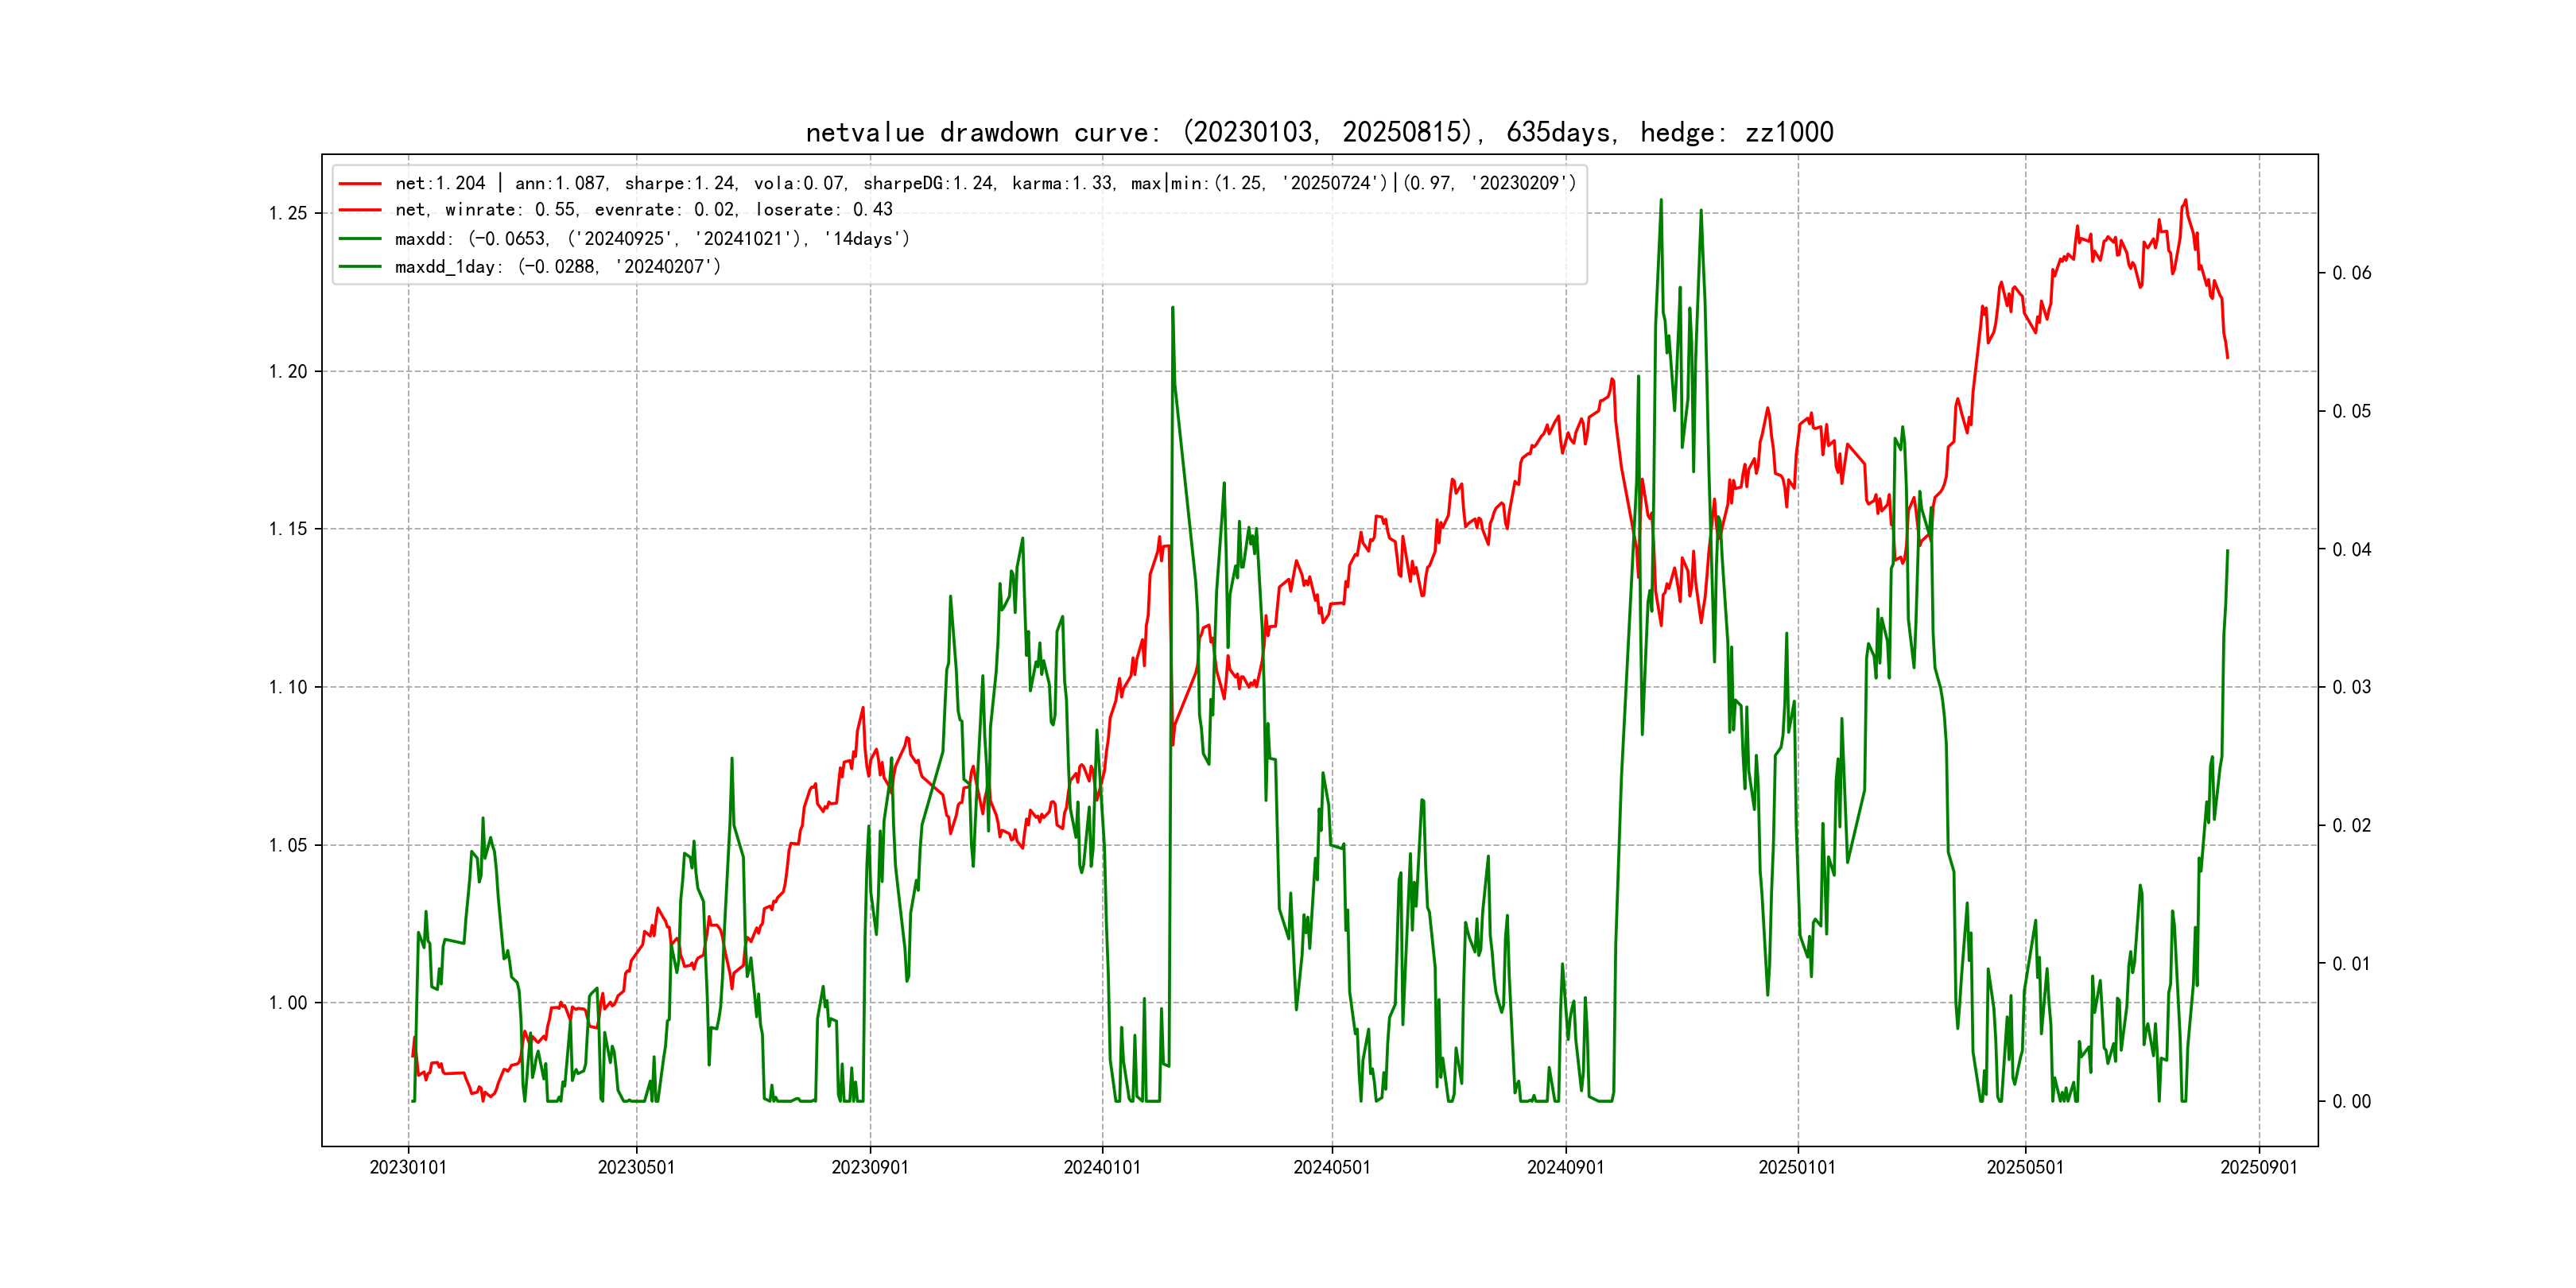The image size is (2576, 1288).
Task: Click the 0.00 right axis tick label
Action: (x=2351, y=1102)
